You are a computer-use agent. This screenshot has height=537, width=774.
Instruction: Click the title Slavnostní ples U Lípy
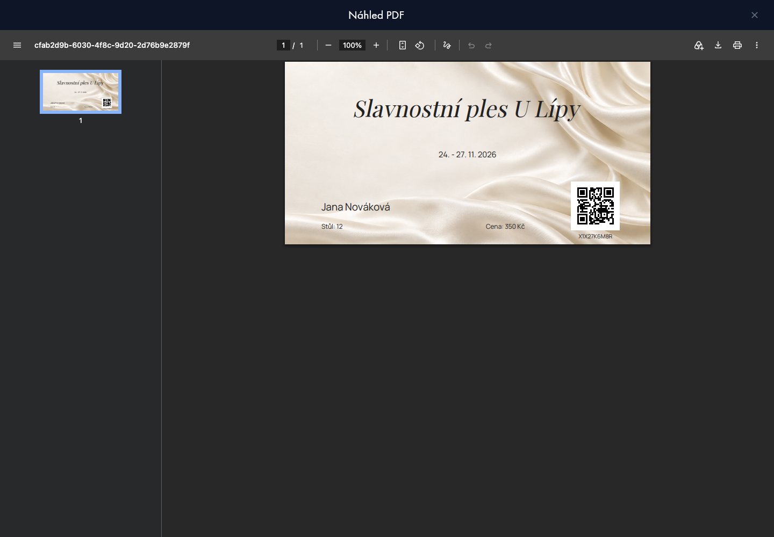click(467, 109)
